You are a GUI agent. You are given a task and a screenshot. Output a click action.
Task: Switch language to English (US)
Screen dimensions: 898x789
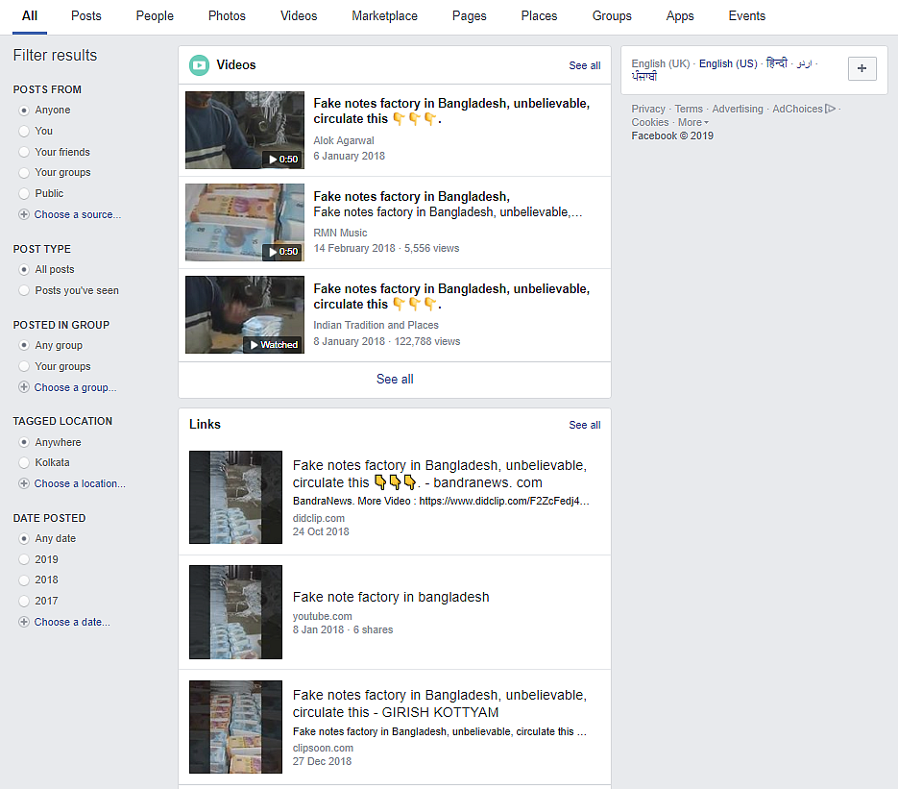(x=728, y=63)
